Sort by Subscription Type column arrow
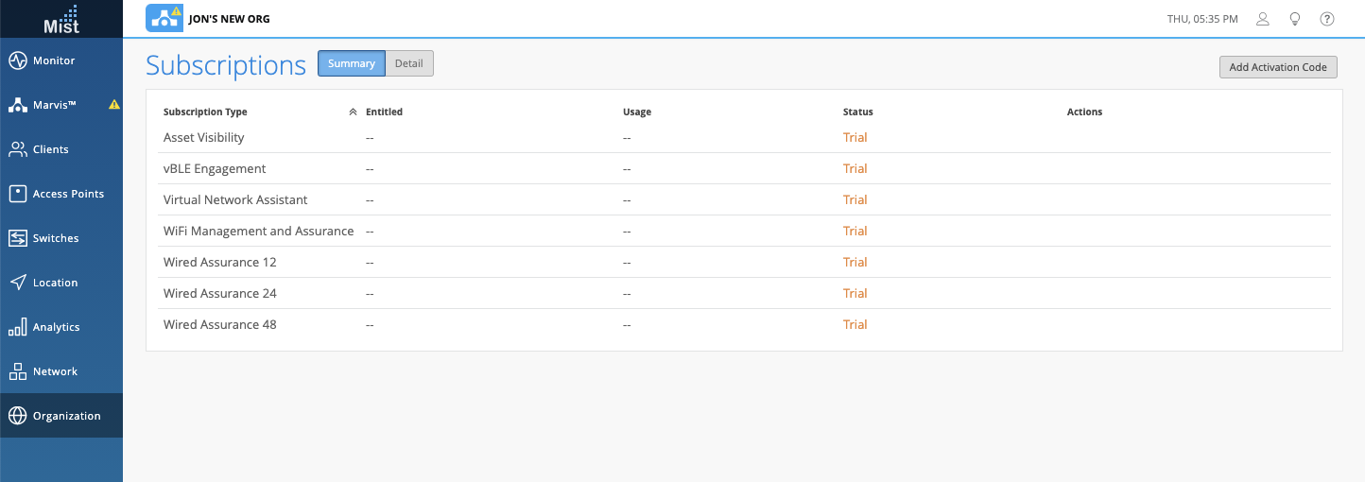Image resolution: width=1365 pixels, height=482 pixels. coord(353,112)
